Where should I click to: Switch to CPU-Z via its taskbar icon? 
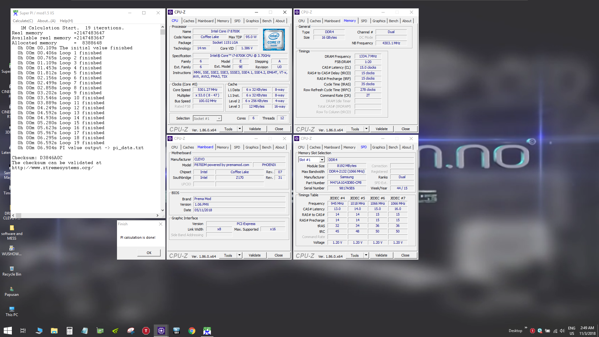coord(161,330)
